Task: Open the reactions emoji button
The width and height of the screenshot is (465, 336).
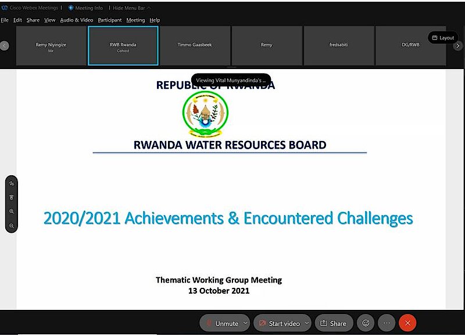Action: pos(366,323)
